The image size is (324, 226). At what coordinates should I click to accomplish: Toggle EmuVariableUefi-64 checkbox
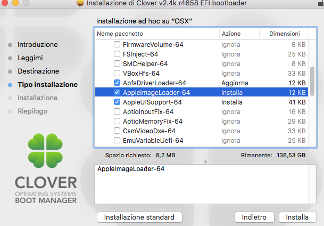[117, 140]
